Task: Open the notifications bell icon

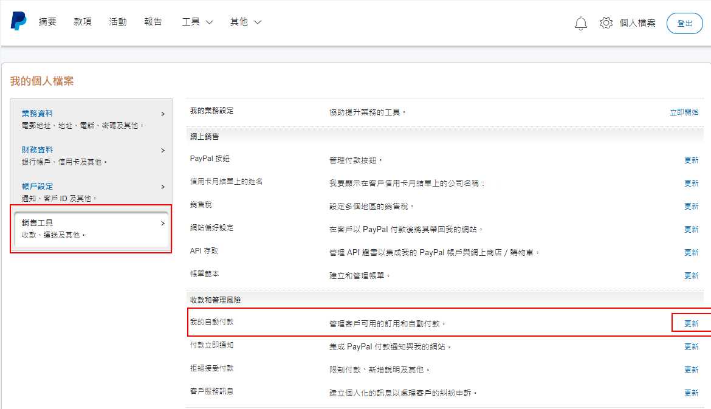Action: 581,22
